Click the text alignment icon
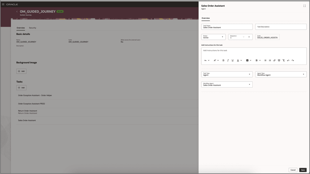Screen dimensions: 310x174 pyautogui.click(x=257, y=60)
